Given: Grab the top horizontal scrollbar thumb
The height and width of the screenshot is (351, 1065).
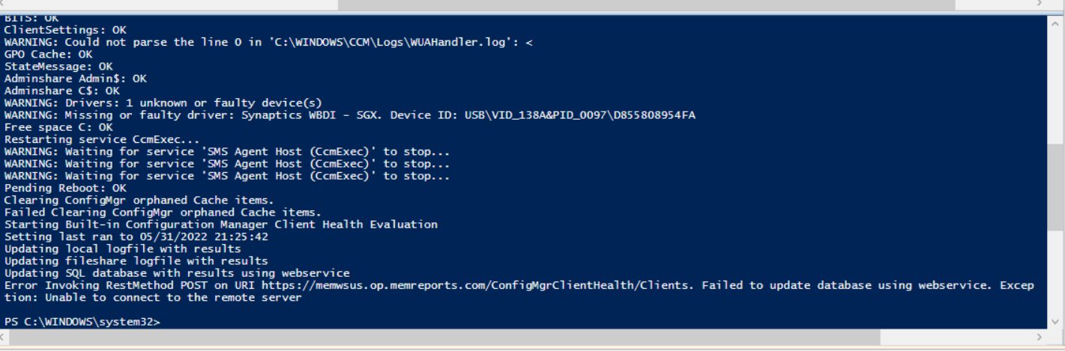Looking at the screenshot, I should pos(647,4).
